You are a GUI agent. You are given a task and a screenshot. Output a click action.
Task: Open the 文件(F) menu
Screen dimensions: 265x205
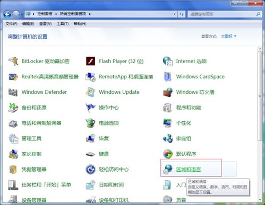pos(11,24)
